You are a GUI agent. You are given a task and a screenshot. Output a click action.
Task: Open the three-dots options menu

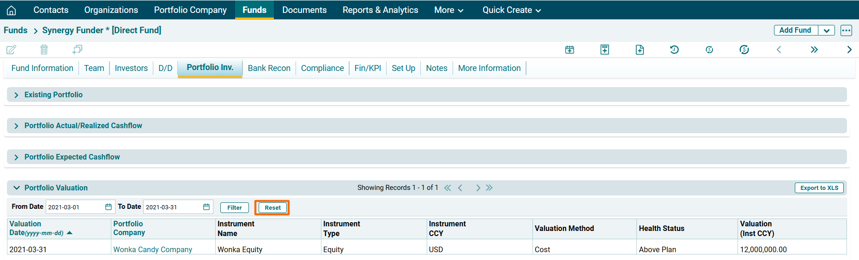pos(846,30)
